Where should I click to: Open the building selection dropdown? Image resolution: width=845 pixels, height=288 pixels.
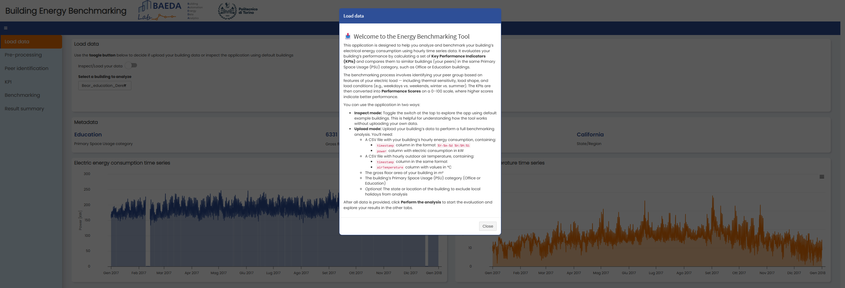(105, 86)
